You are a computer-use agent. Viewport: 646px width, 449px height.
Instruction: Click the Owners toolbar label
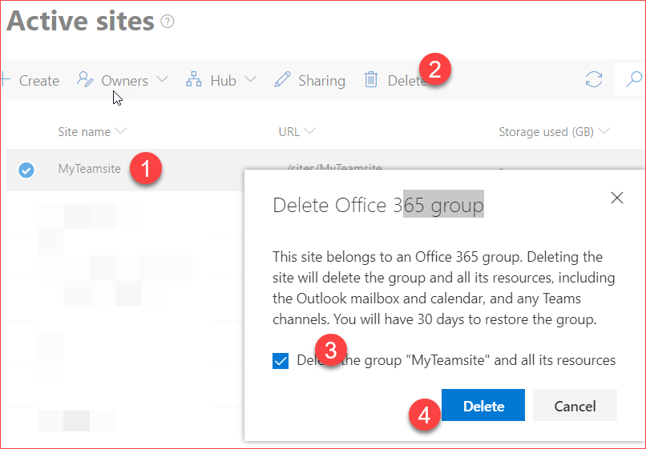[x=124, y=81]
